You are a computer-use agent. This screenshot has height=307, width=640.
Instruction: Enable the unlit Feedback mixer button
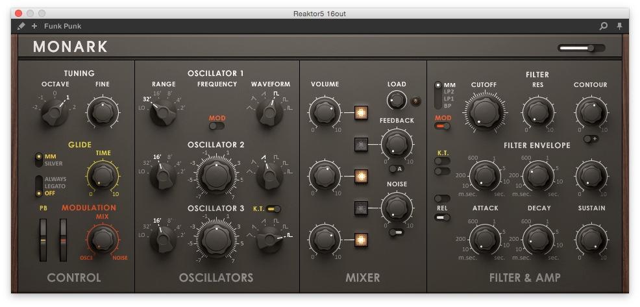click(362, 144)
